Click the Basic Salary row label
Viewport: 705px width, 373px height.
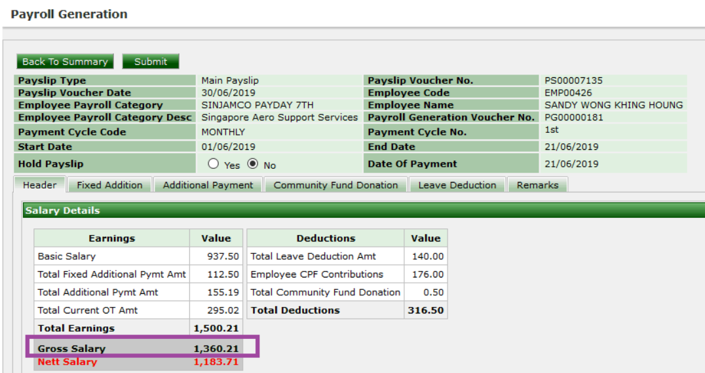point(67,257)
